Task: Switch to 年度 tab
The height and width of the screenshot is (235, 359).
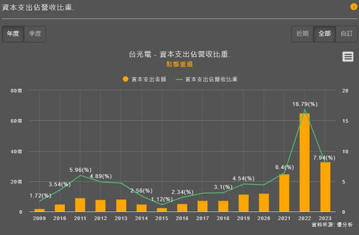Action: pyautogui.click(x=13, y=34)
